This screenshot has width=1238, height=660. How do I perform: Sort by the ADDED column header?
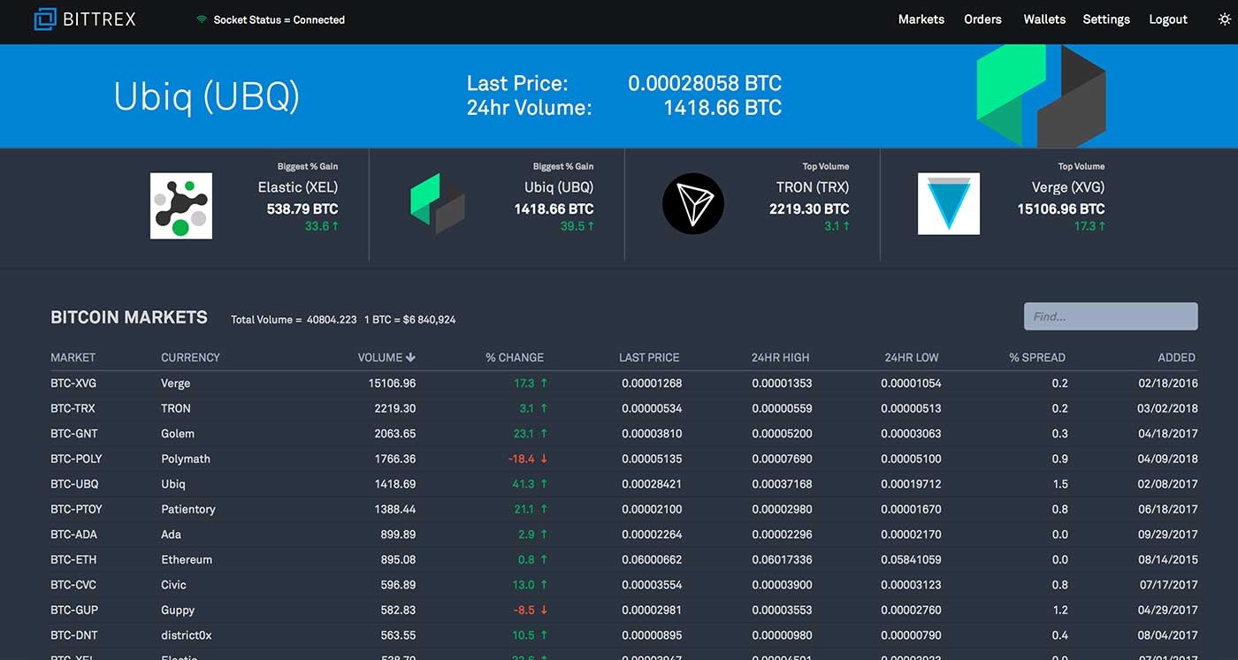click(1177, 358)
